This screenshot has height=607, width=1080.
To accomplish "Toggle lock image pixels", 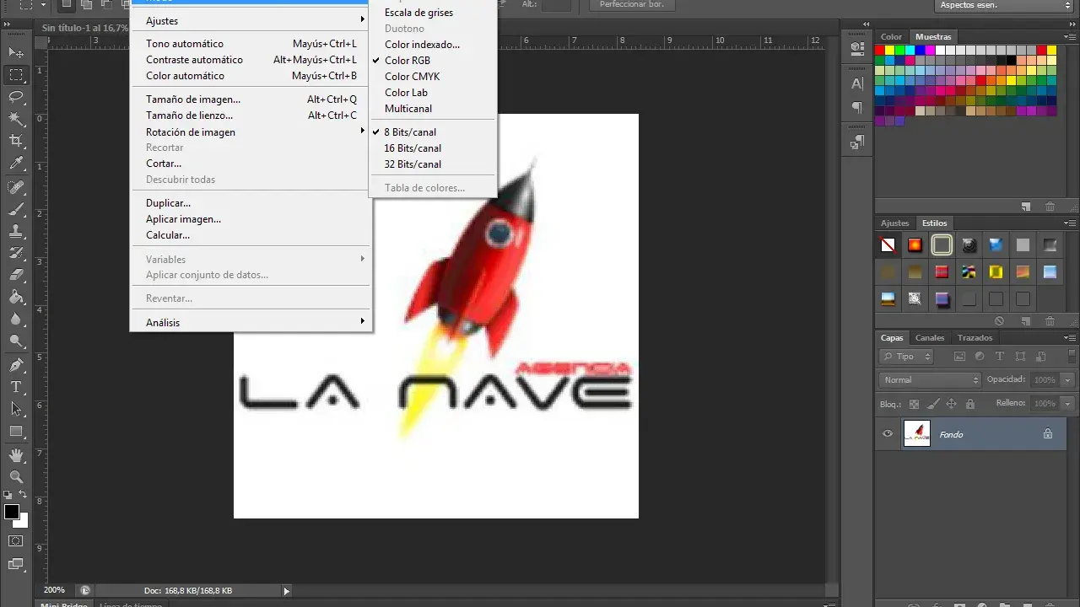I will point(932,404).
